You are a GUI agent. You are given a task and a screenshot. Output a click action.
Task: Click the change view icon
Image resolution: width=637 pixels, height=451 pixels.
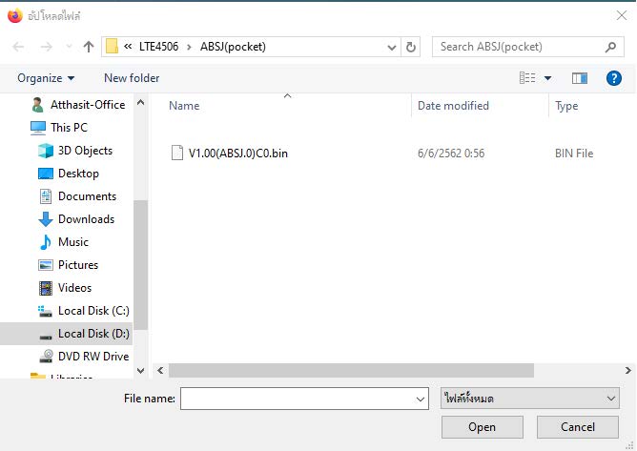[527, 78]
